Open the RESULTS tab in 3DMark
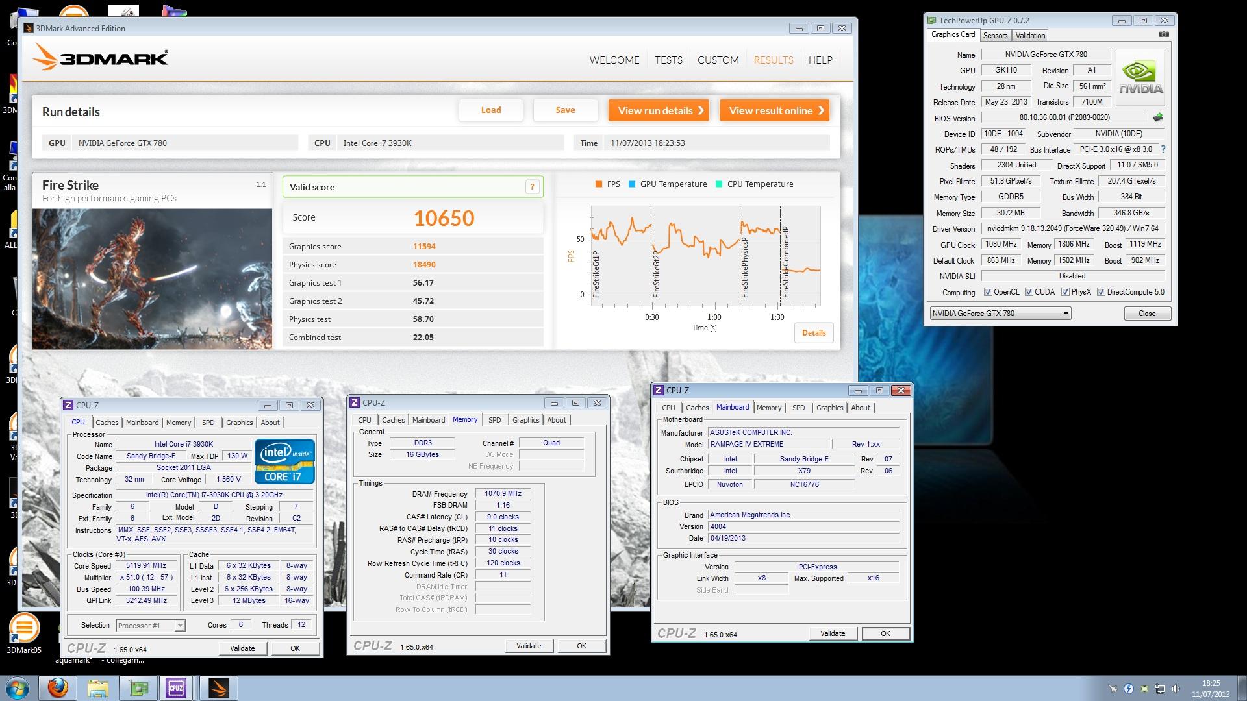The width and height of the screenshot is (1247, 701). click(x=774, y=60)
